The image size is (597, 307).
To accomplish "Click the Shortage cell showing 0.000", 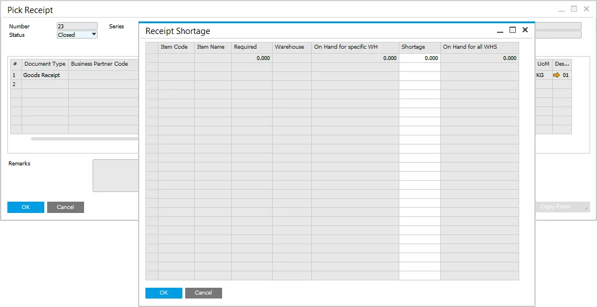I will [419, 58].
